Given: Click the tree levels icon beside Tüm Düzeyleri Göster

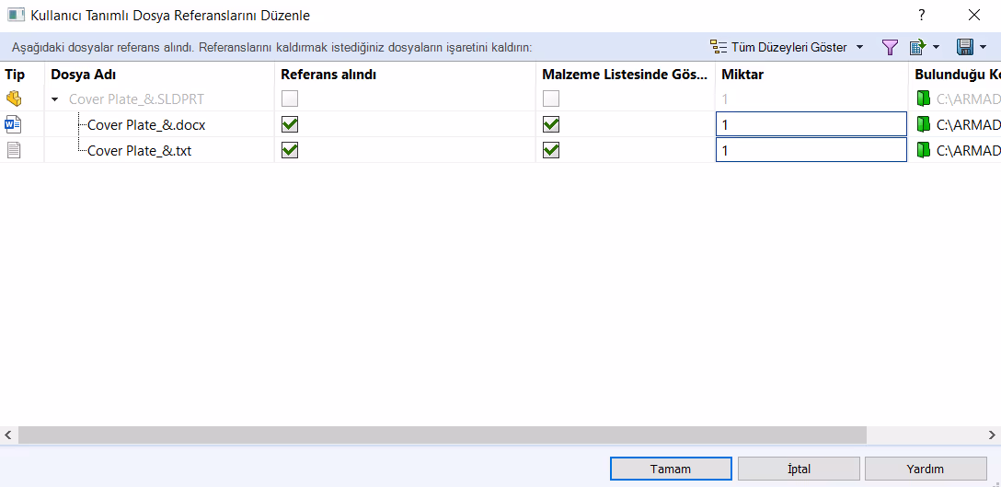Looking at the screenshot, I should coord(719,47).
